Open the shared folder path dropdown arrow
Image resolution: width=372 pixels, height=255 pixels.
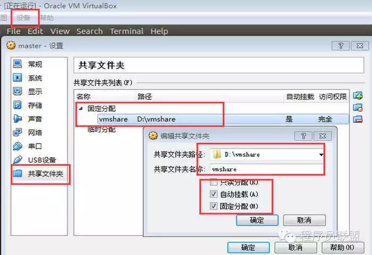point(321,155)
